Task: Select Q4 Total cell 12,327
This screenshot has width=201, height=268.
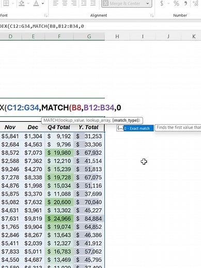Action: (59, 243)
